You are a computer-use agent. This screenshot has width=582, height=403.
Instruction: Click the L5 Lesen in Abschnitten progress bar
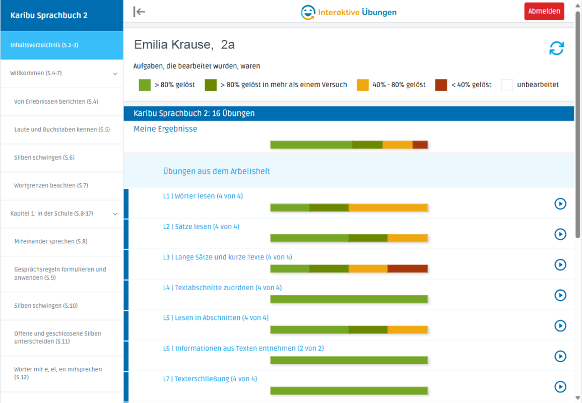coord(349,329)
